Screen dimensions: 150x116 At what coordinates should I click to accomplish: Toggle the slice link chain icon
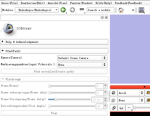[113, 108]
